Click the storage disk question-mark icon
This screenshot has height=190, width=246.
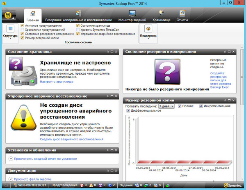coord(23,71)
